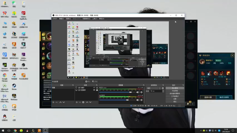The image size is (237, 133).
Task: Open desktop audio settings gear
Action: (141, 100)
